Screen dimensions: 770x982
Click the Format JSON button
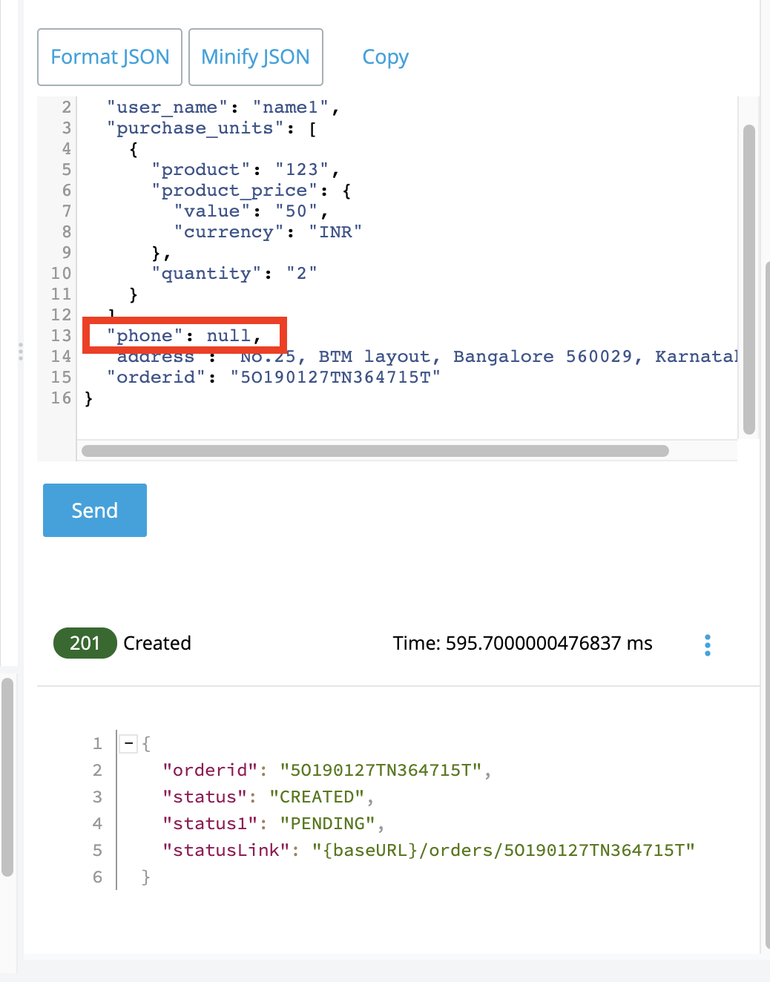(110, 57)
